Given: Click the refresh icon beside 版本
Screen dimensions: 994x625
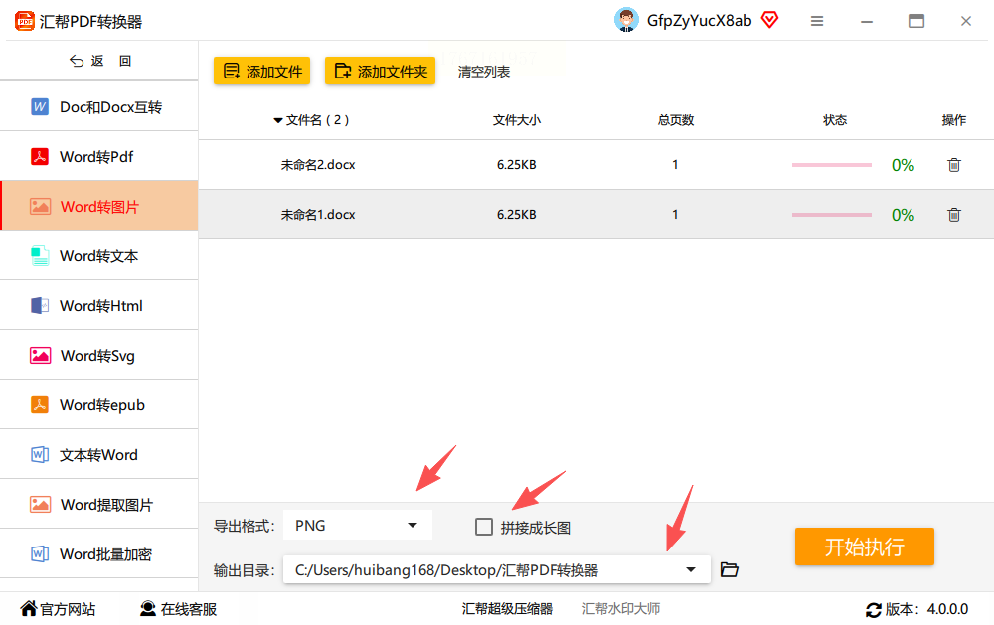Looking at the screenshot, I should [874, 610].
